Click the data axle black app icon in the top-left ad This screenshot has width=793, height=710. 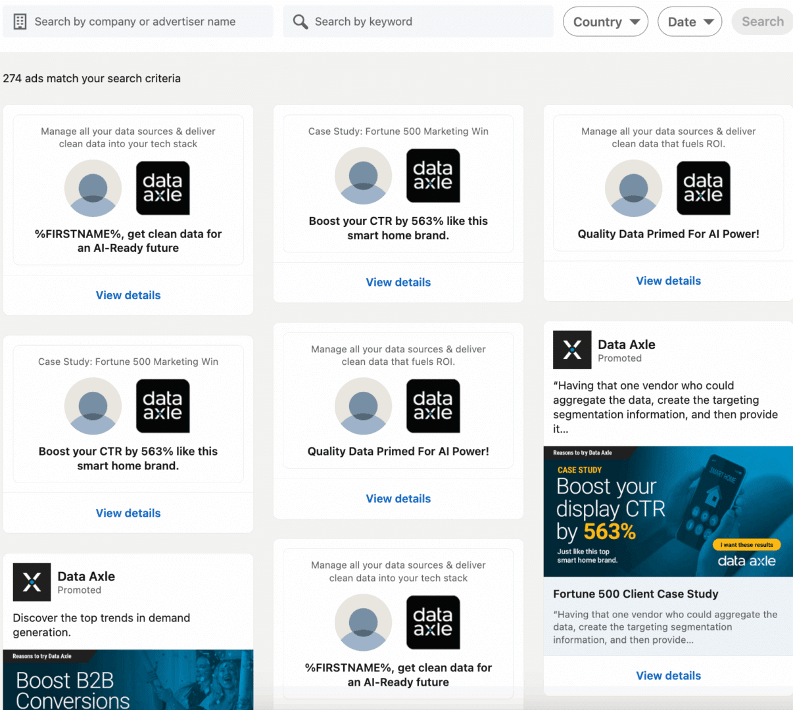(x=162, y=188)
